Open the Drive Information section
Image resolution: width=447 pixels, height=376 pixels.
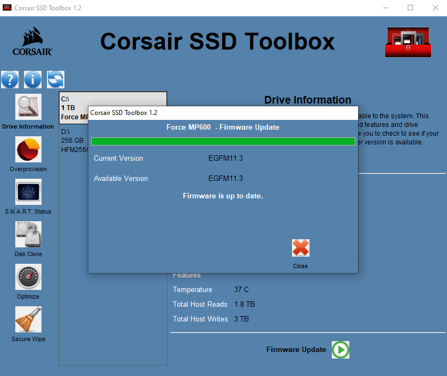point(28,107)
